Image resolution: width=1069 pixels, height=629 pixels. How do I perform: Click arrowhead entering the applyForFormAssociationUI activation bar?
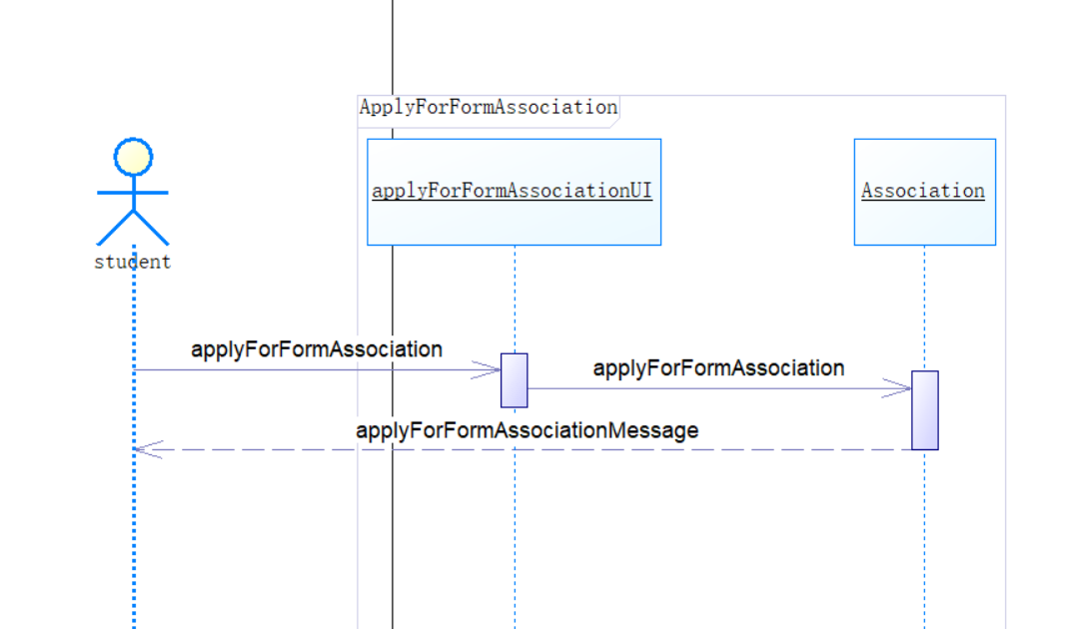(489, 370)
